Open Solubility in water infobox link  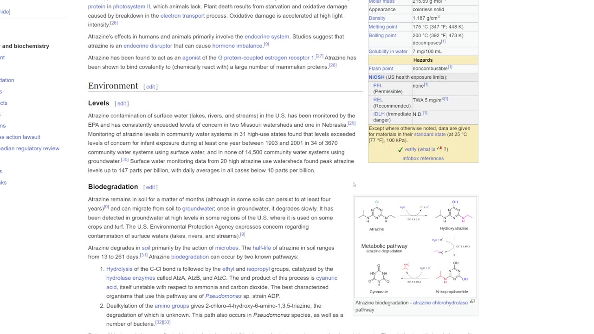pyautogui.click(x=388, y=51)
